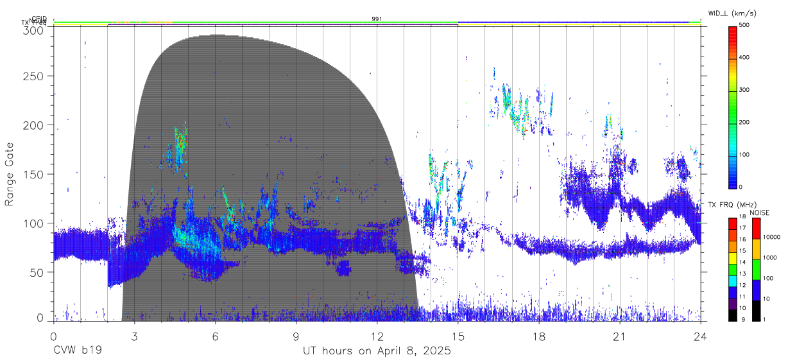Click the 300 tick on width color bar

click(x=745, y=91)
